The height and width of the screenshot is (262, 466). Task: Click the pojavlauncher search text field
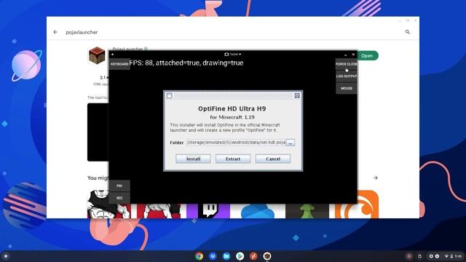(x=82, y=32)
